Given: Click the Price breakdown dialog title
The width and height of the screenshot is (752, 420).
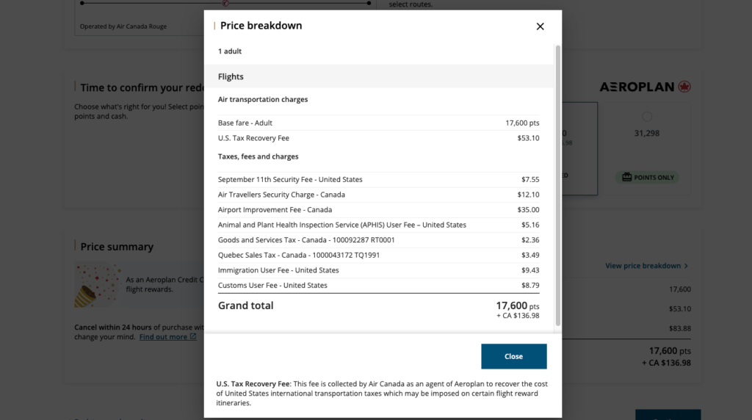Looking at the screenshot, I should coord(261,26).
